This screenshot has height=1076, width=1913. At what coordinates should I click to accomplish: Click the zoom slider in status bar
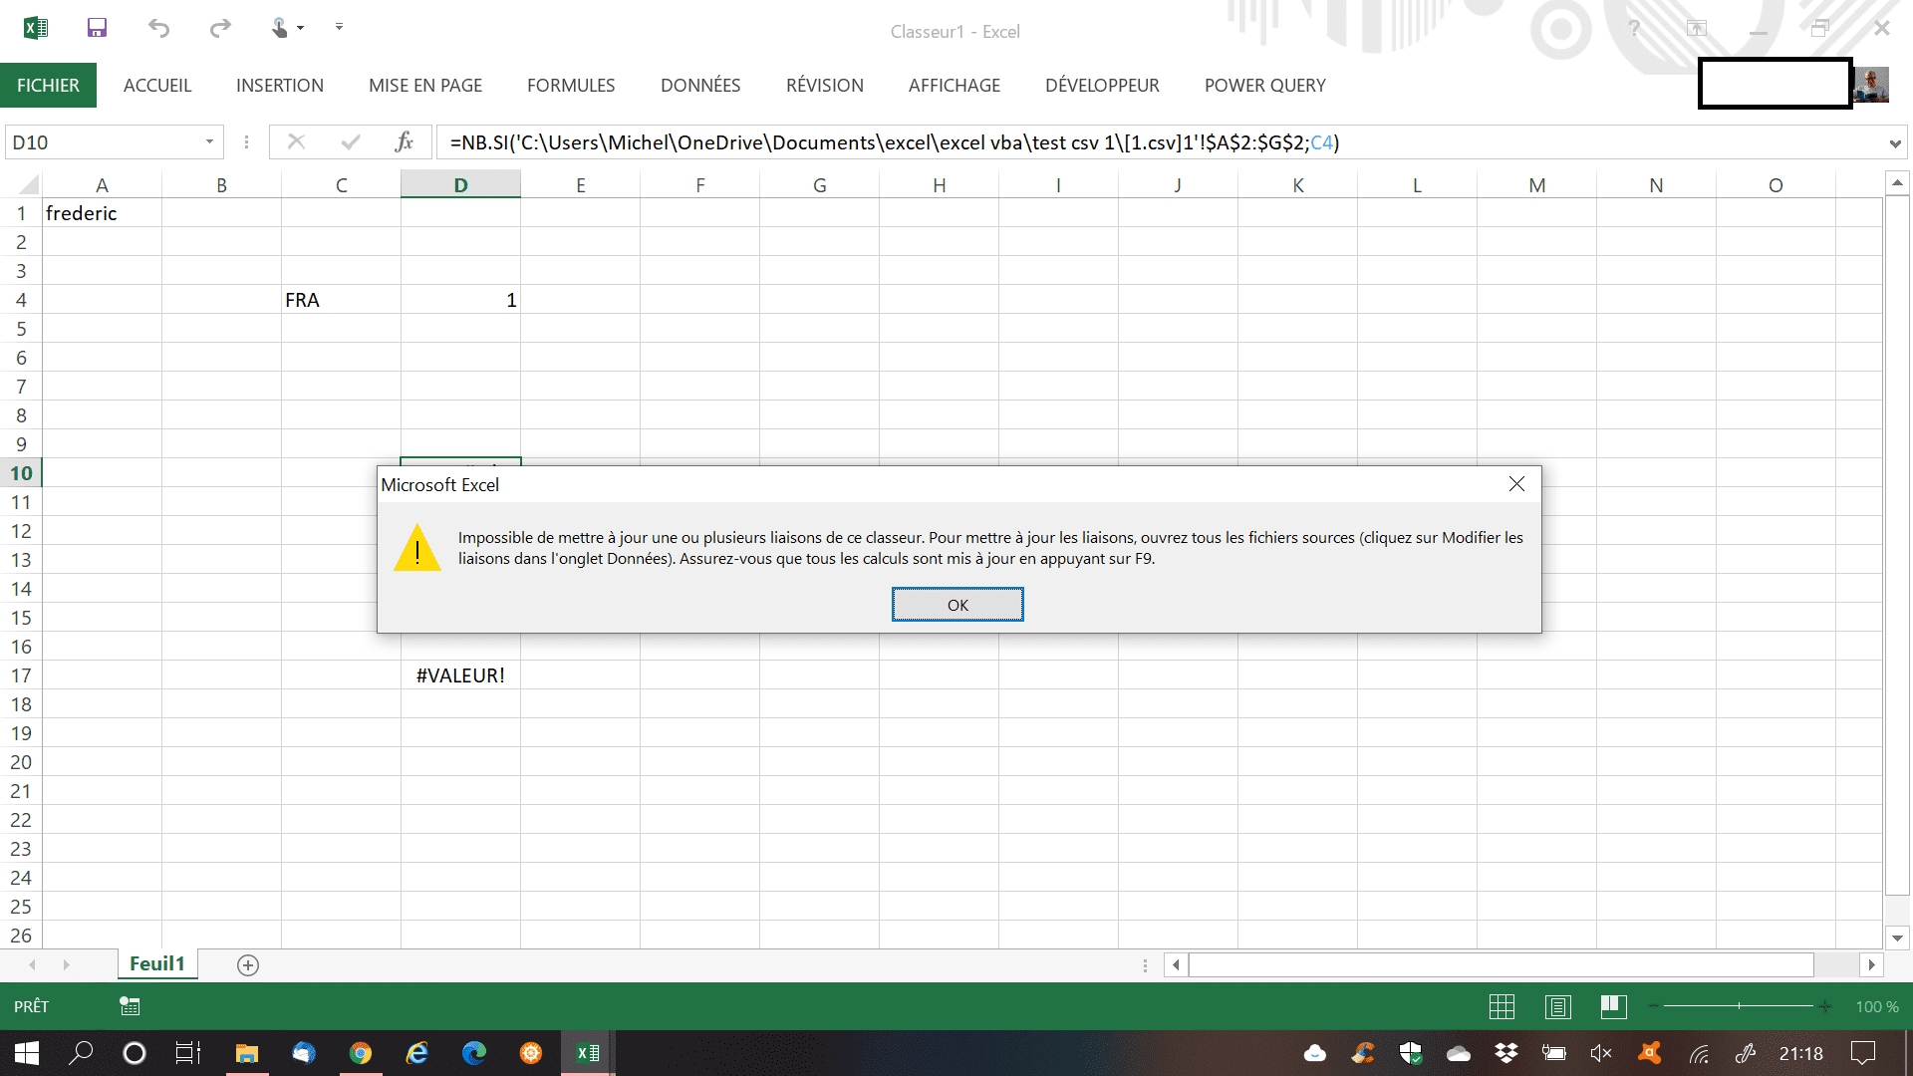point(1739,1007)
